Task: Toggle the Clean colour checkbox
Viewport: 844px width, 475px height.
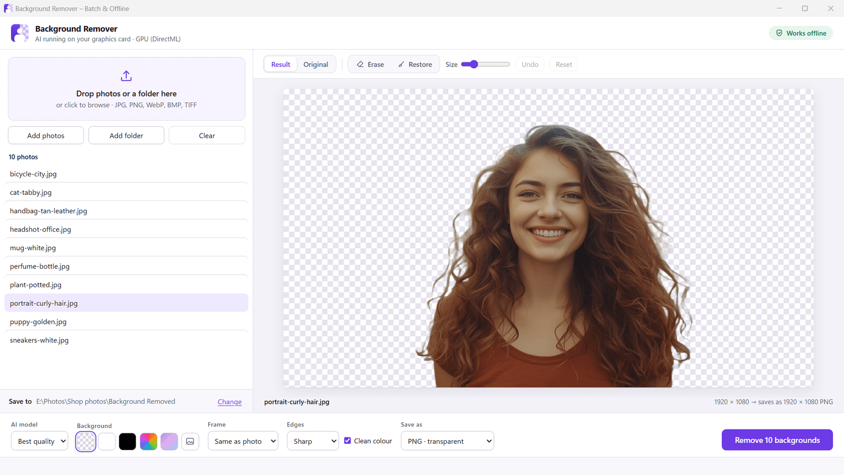Action: [x=348, y=441]
